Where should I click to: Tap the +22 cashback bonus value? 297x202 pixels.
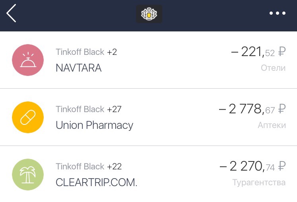coord(114,166)
